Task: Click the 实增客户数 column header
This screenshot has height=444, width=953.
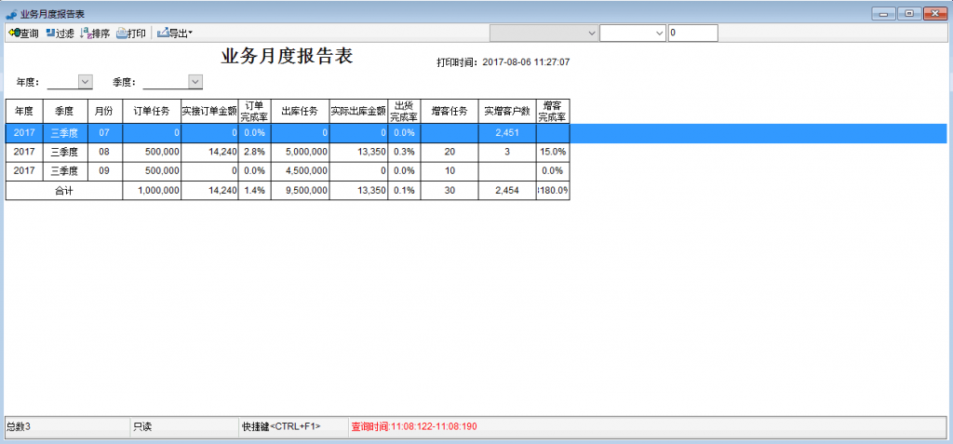Action: coord(507,112)
